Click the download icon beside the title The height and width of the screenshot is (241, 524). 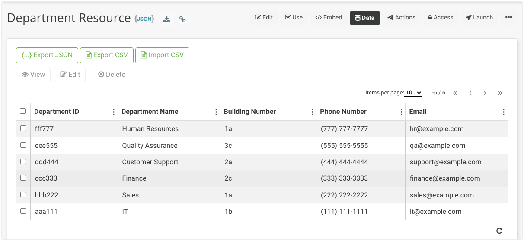click(166, 19)
